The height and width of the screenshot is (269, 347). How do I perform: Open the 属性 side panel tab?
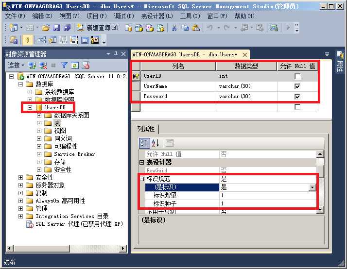click(340, 62)
